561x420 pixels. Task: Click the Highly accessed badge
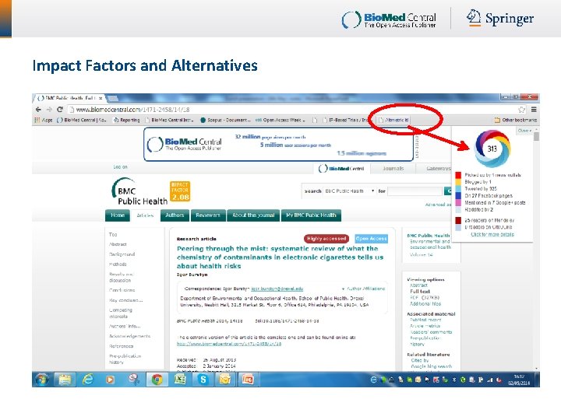(x=326, y=239)
